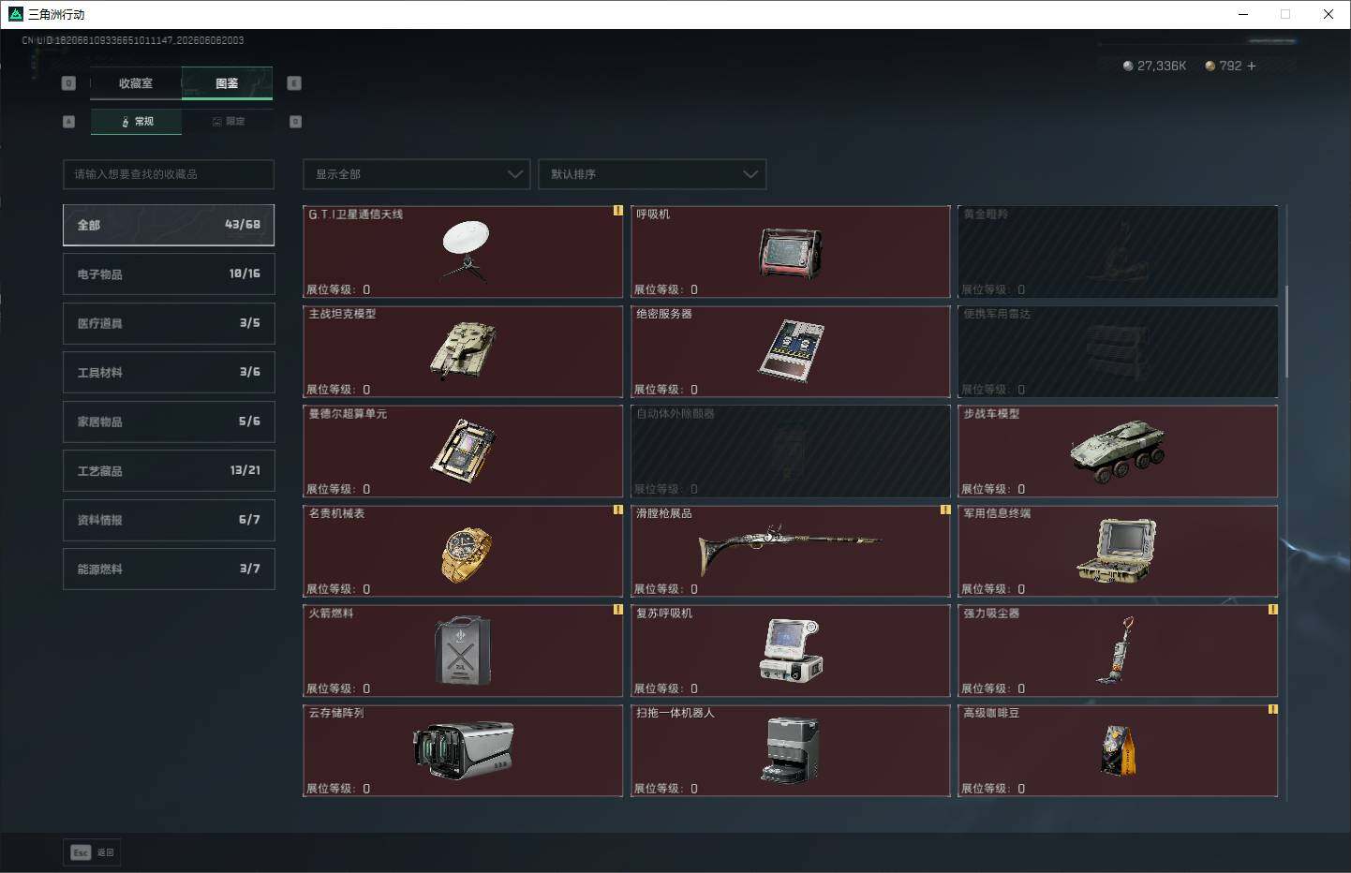Screen dimensions: 1351x873
Task: Click the CN UID text line
Action: pos(133,40)
